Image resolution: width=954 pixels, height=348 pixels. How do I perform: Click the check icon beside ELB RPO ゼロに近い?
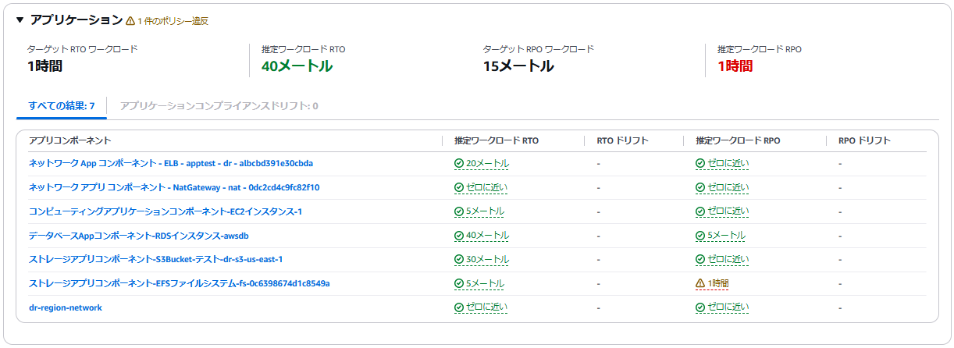click(700, 164)
